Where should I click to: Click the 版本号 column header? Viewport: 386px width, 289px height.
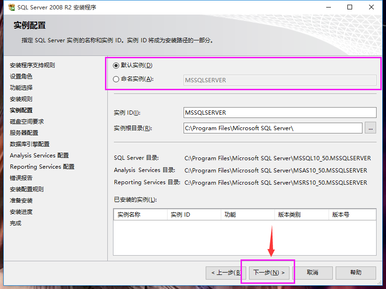352,215
